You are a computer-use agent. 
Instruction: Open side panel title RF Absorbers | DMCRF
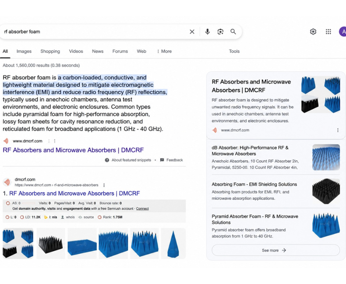click(251, 86)
